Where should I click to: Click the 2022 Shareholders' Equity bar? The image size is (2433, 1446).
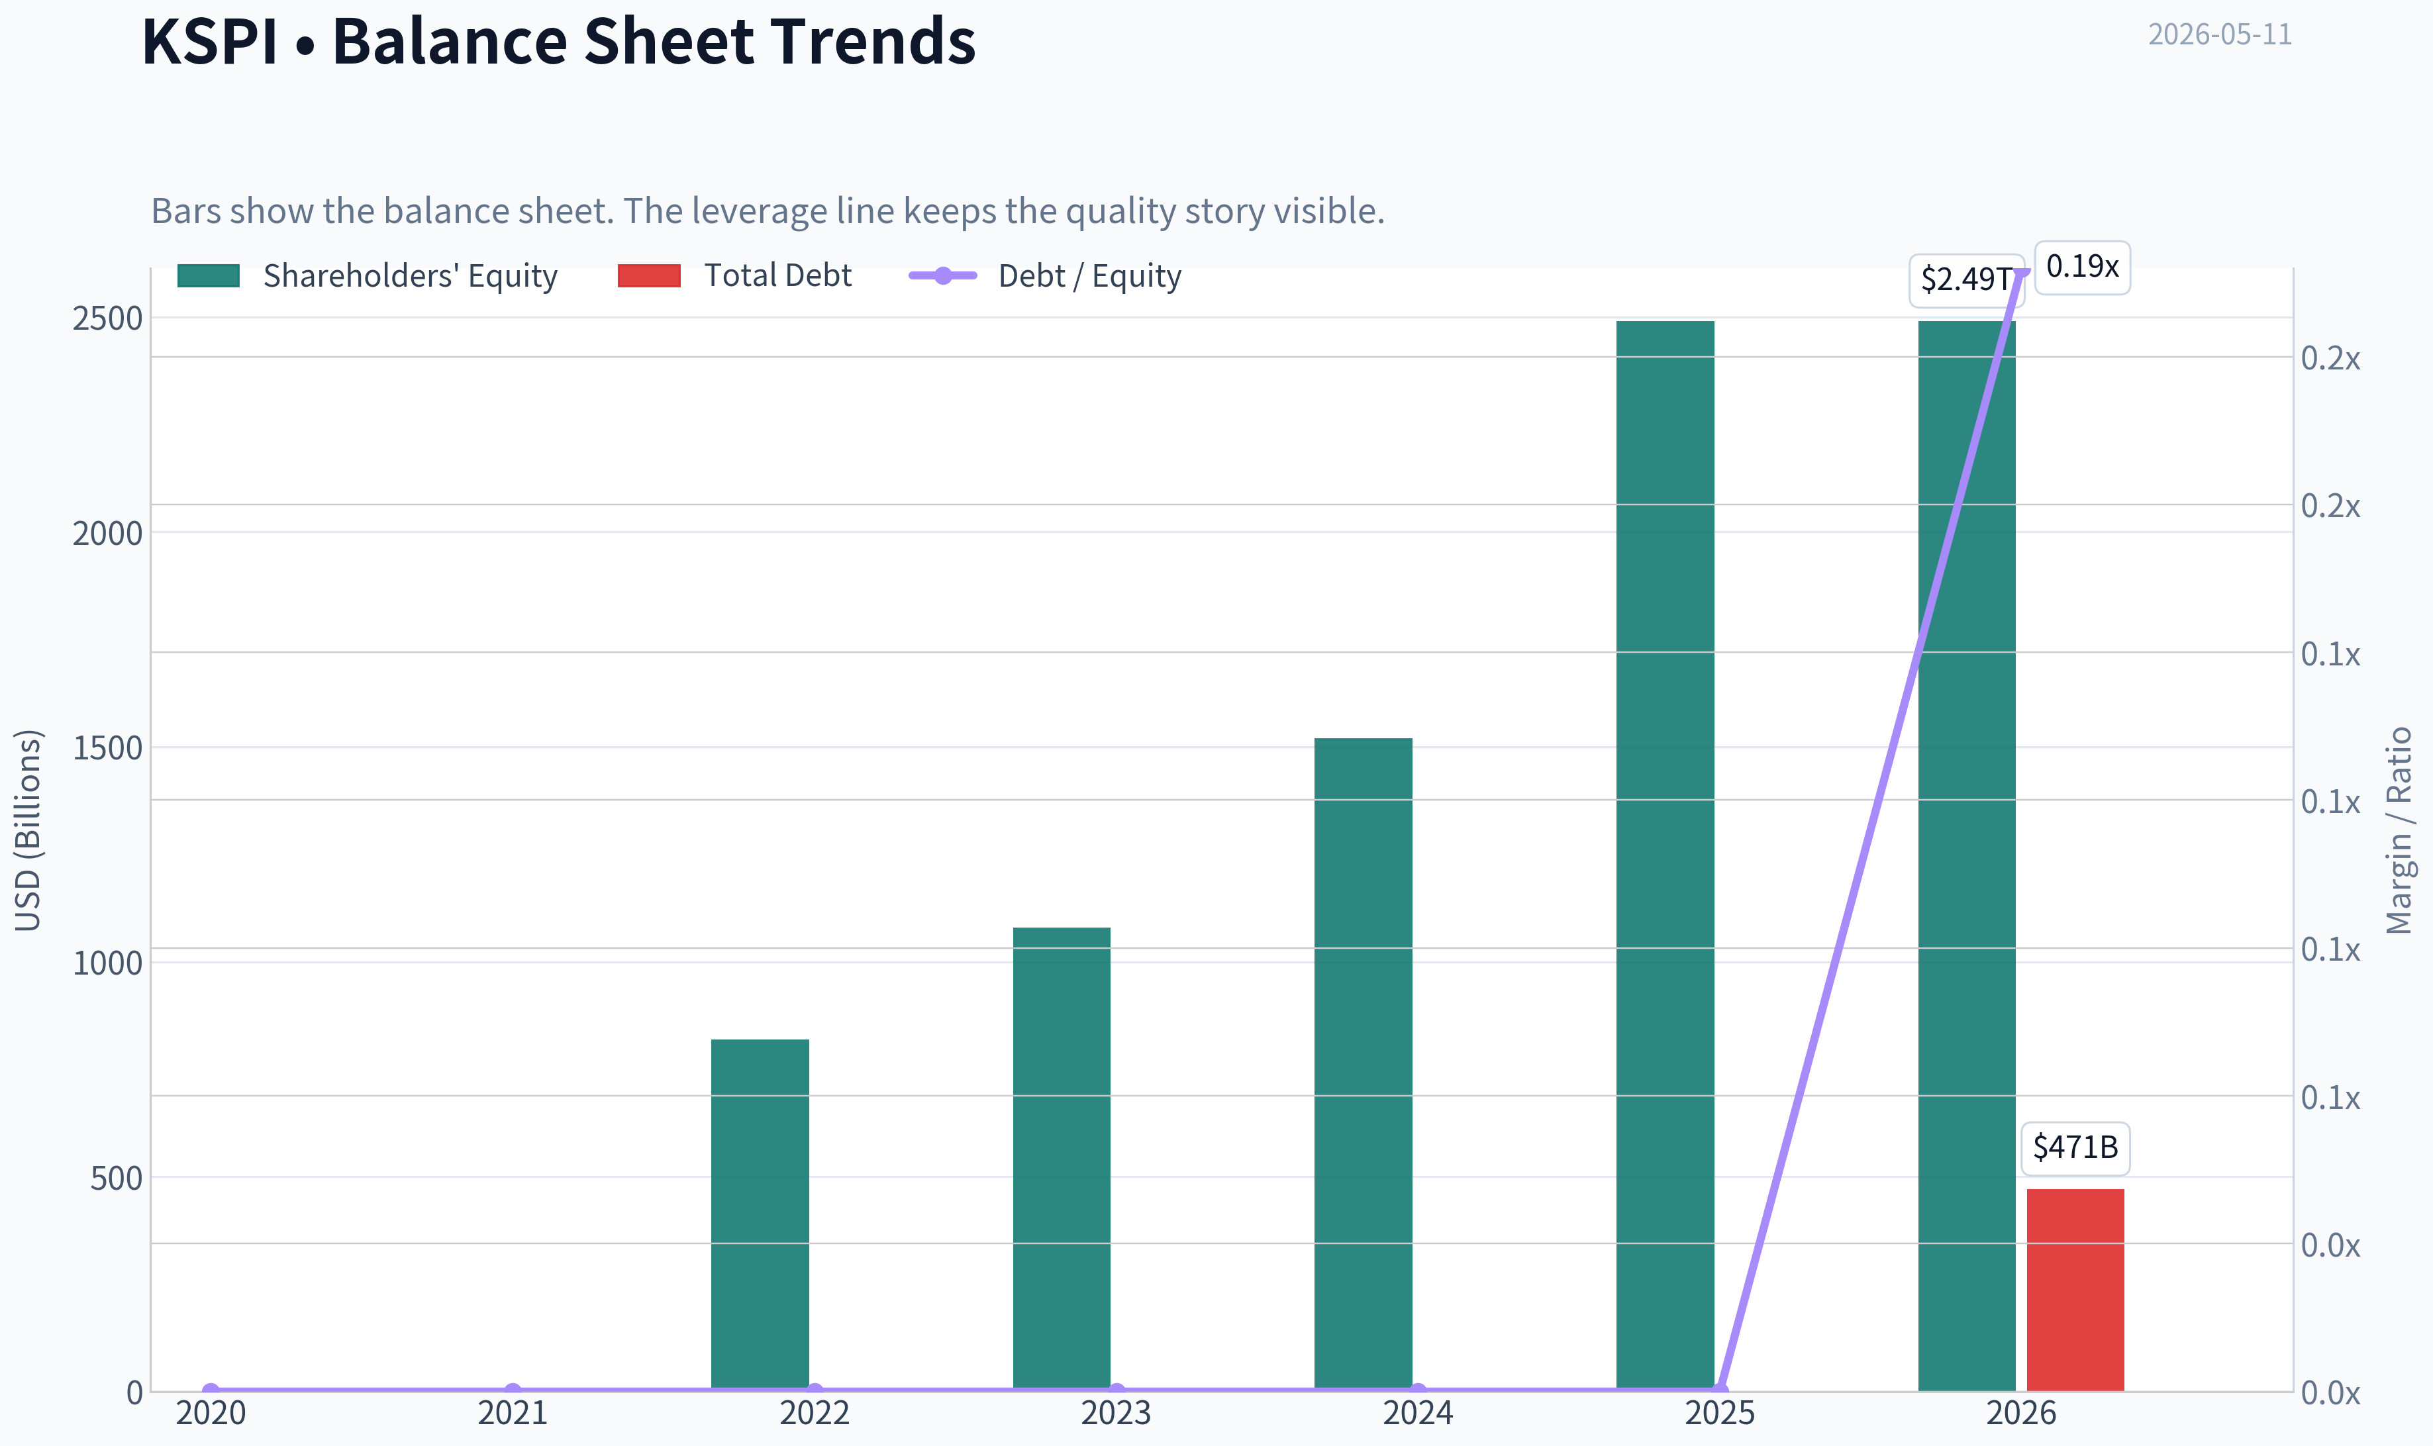[x=760, y=1215]
